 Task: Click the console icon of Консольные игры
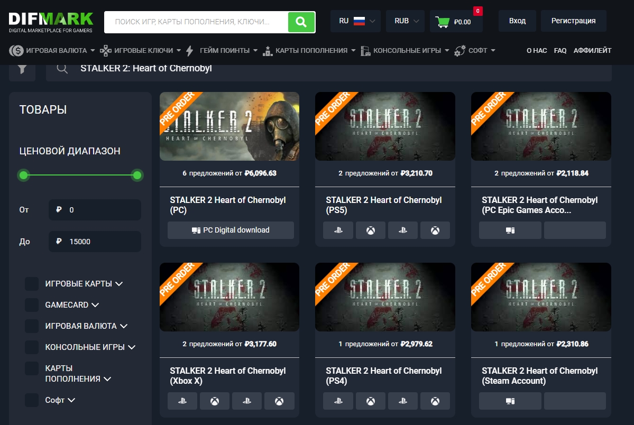(365, 51)
